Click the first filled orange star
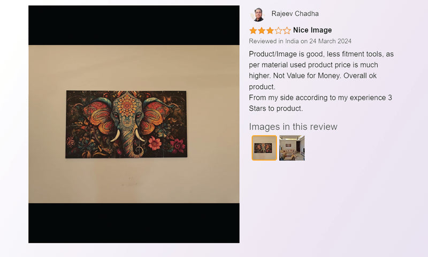This screenshot has height=257, width=428. [253, 31]
